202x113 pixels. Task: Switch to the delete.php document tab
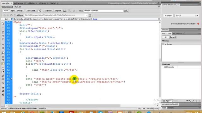(18, 3)
